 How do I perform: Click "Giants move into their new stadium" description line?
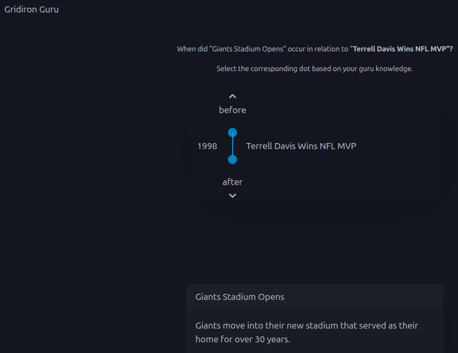(306, 325)
